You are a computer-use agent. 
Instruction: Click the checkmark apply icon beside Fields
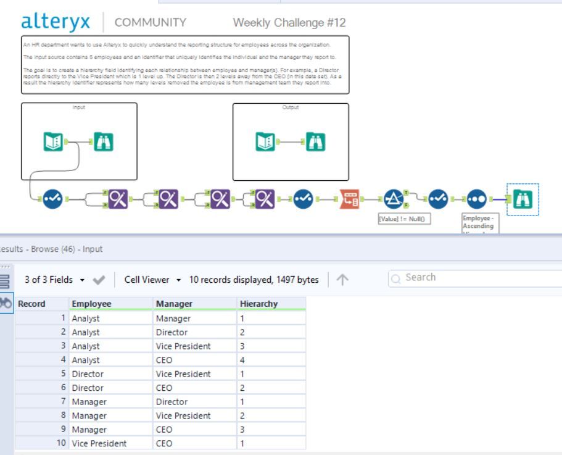99,280
